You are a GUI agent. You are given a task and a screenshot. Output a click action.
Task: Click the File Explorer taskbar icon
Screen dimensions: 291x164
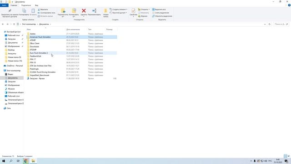pos(33,161)
